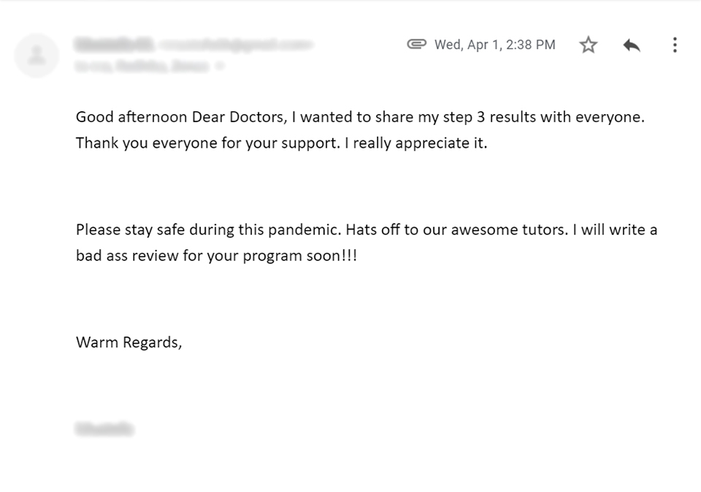Click the sender's profile avatar
This screenshot has width=701, height=492.
click(x=37, y=56)
